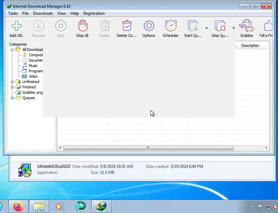
Task: Click the network tray icon
Action: tap(268, 207)
